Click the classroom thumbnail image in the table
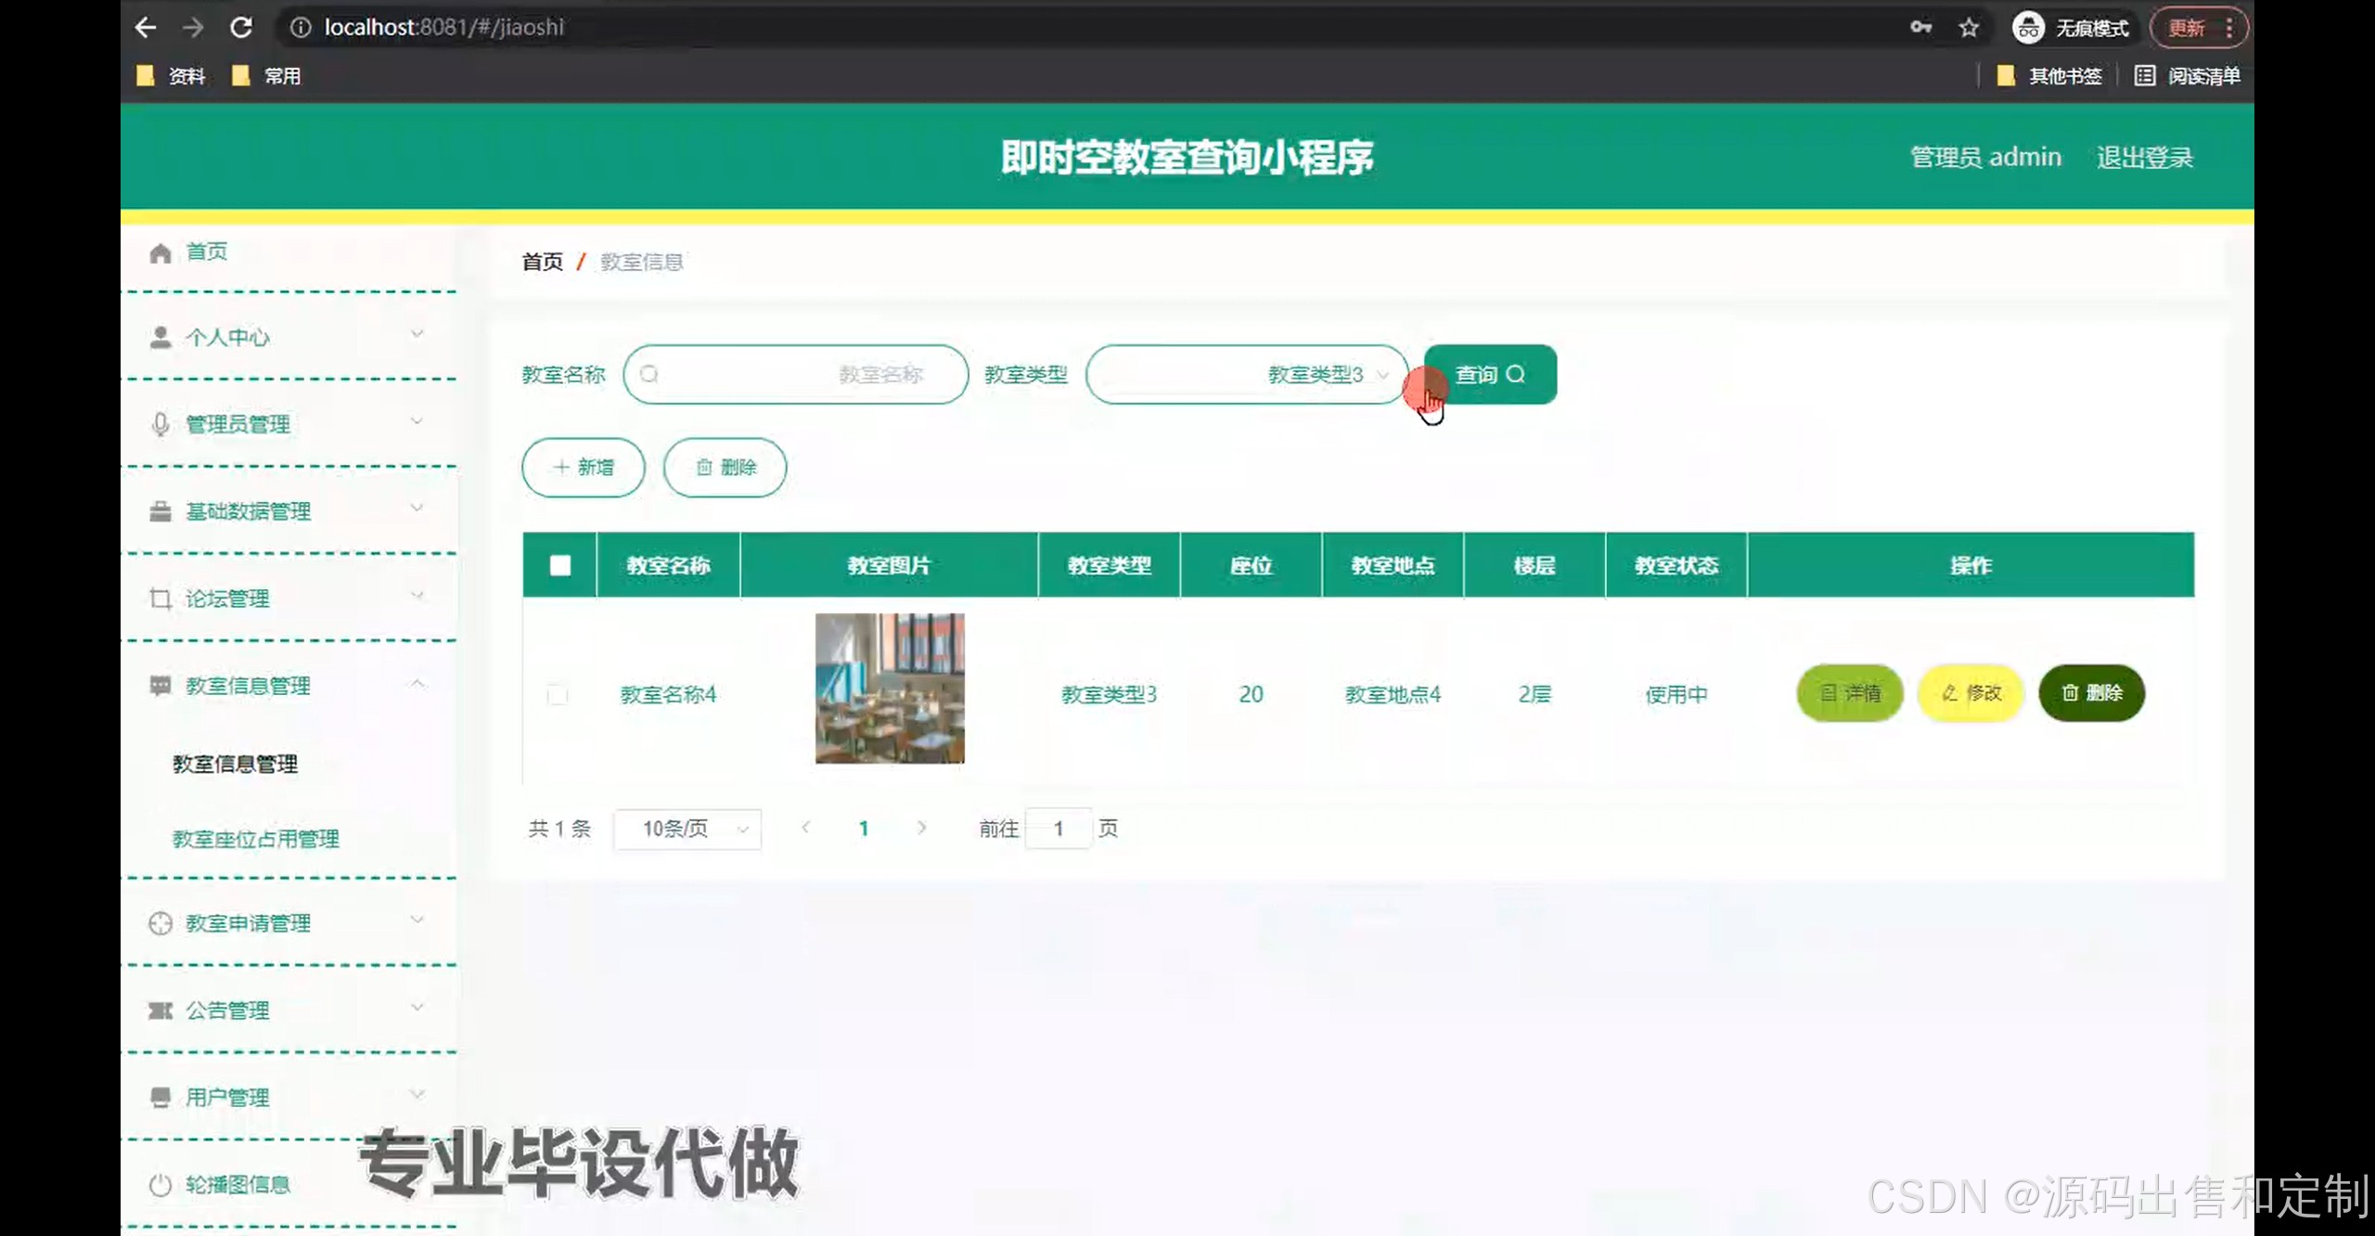 [889, 689]
